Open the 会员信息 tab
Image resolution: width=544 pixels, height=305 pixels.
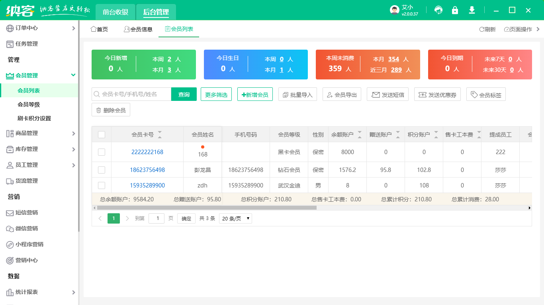[138, 29]
